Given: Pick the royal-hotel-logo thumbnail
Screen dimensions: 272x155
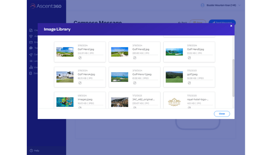Looking at the screenshot, I should click(x=174, y=102).
